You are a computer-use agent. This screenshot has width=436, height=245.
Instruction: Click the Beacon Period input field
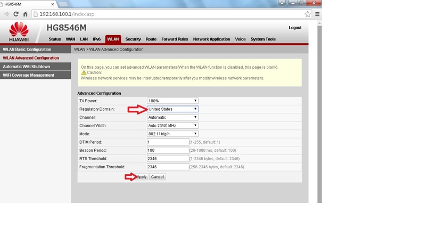click(x=168, y=150)
